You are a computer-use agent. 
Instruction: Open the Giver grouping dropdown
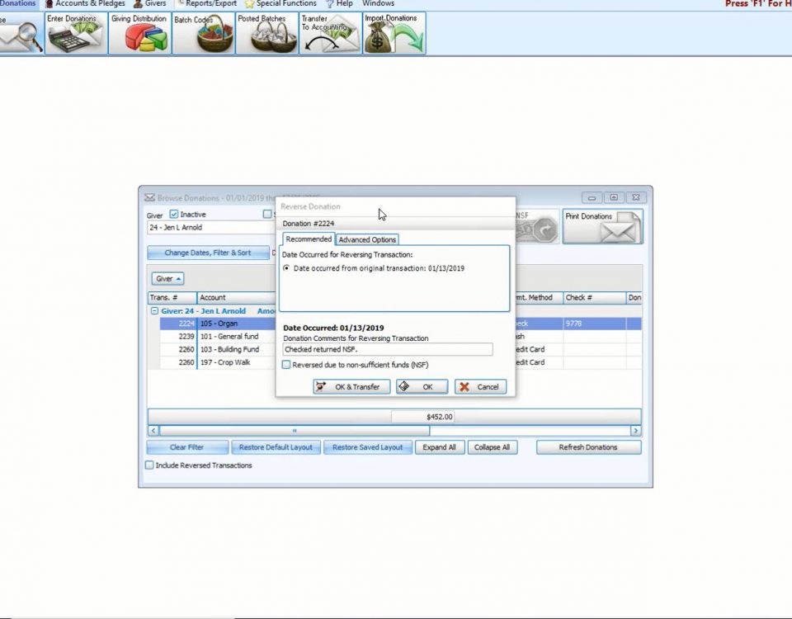[168, 279]
